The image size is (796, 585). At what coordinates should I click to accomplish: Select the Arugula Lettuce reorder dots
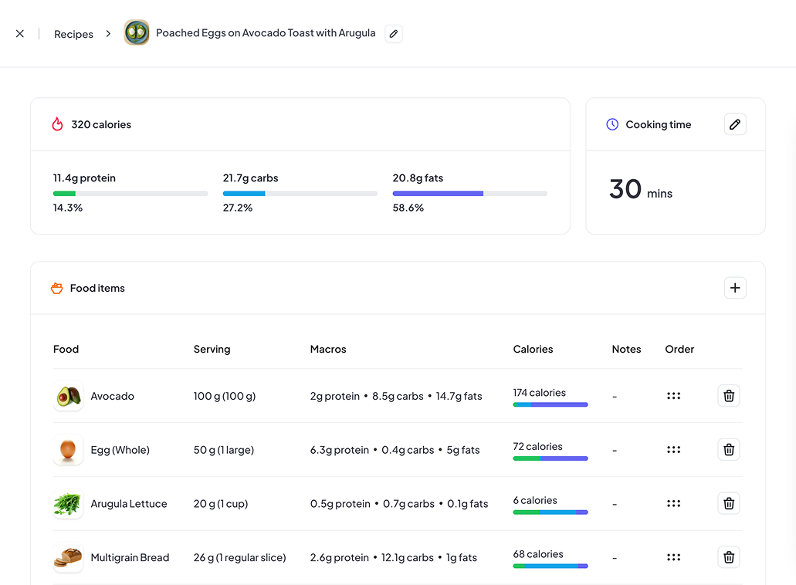674,504
